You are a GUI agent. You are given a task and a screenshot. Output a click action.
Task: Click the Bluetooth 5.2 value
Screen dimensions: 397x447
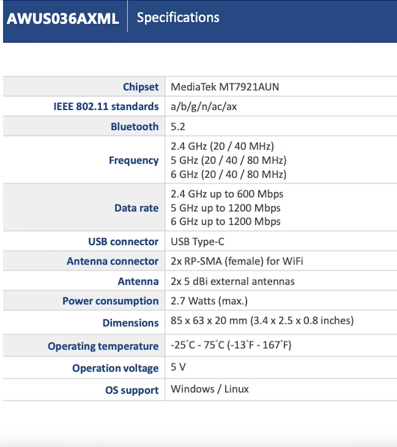coord(178,127)
